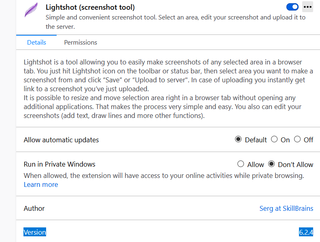
Task: Disable the Lightshot extension toggle
Action: (292, 7)
